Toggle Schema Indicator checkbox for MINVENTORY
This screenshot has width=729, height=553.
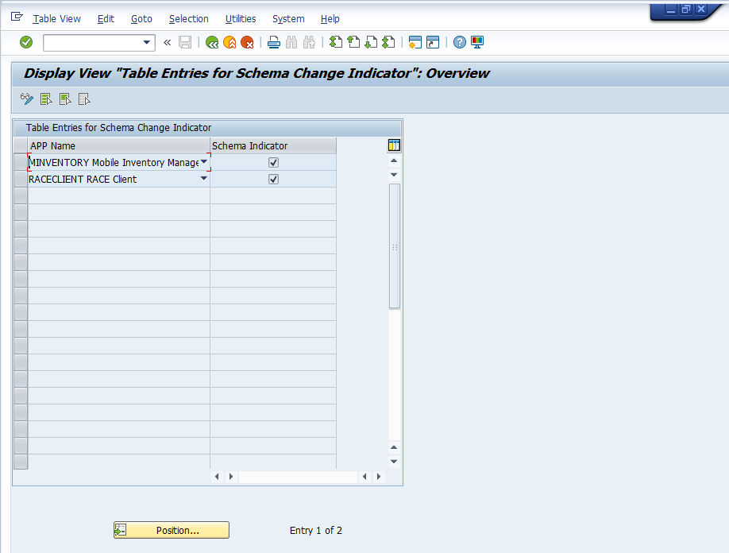(x=273, y=162)
